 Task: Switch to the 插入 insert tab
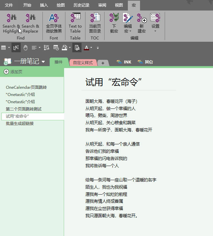[x=44, y=5]
